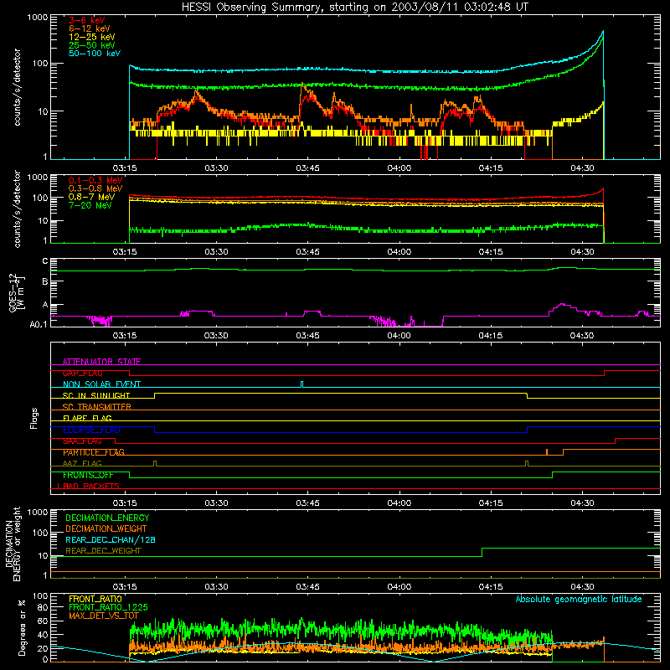This screenshot has height=670, width=670.
Task: Click the GOES-12 axis label
Action: click(x=17, y=292)
